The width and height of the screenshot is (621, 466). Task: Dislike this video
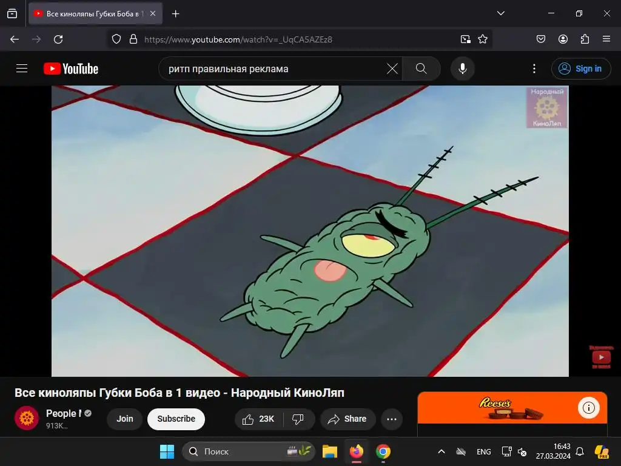(298, 419)
